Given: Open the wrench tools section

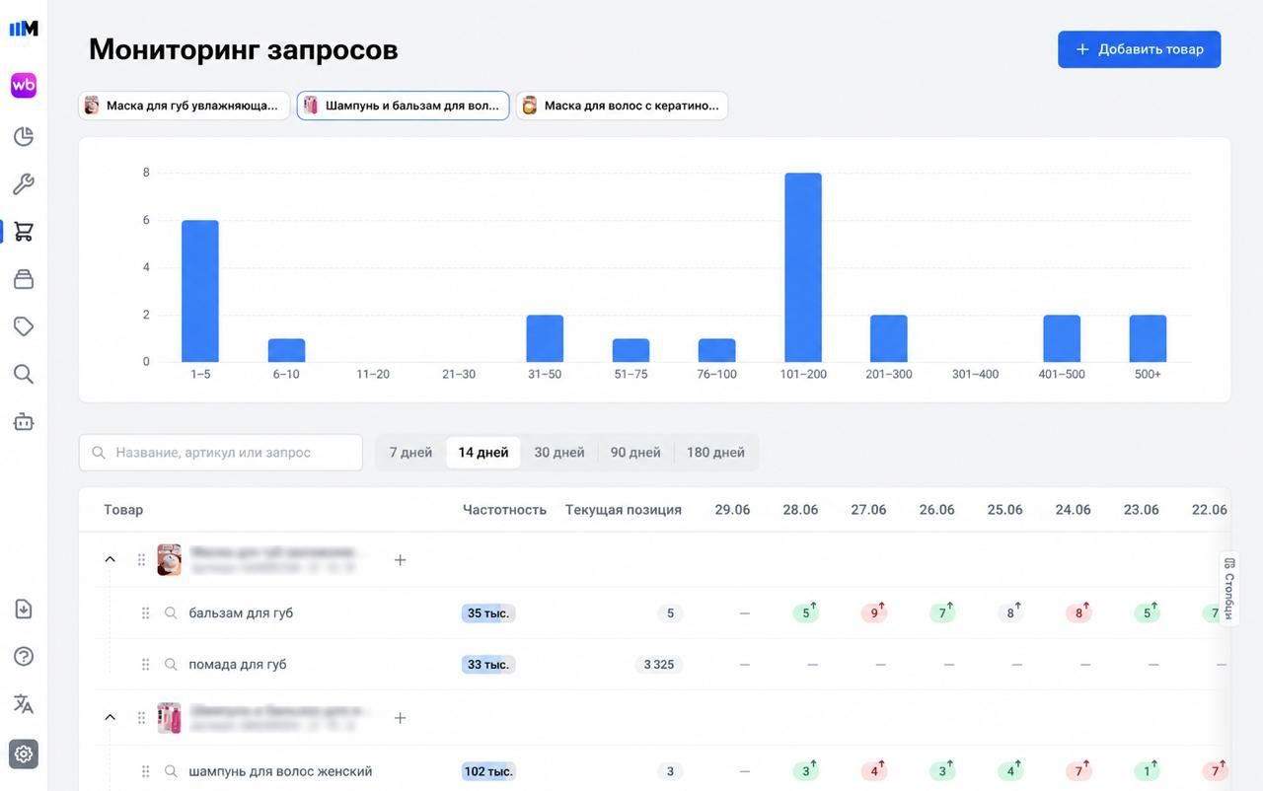Looking at the screenshot, I should [x=24, y=184].
